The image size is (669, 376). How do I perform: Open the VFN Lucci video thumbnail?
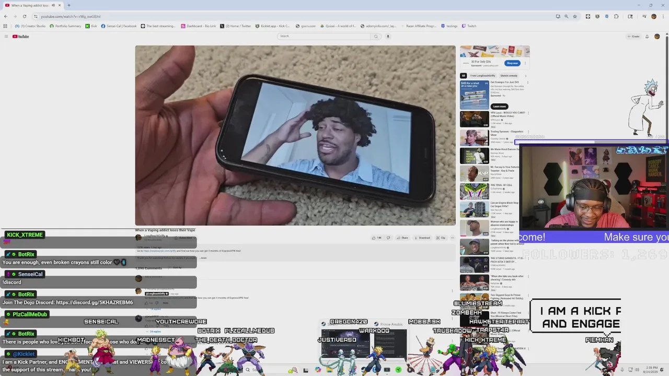(474, 120)
